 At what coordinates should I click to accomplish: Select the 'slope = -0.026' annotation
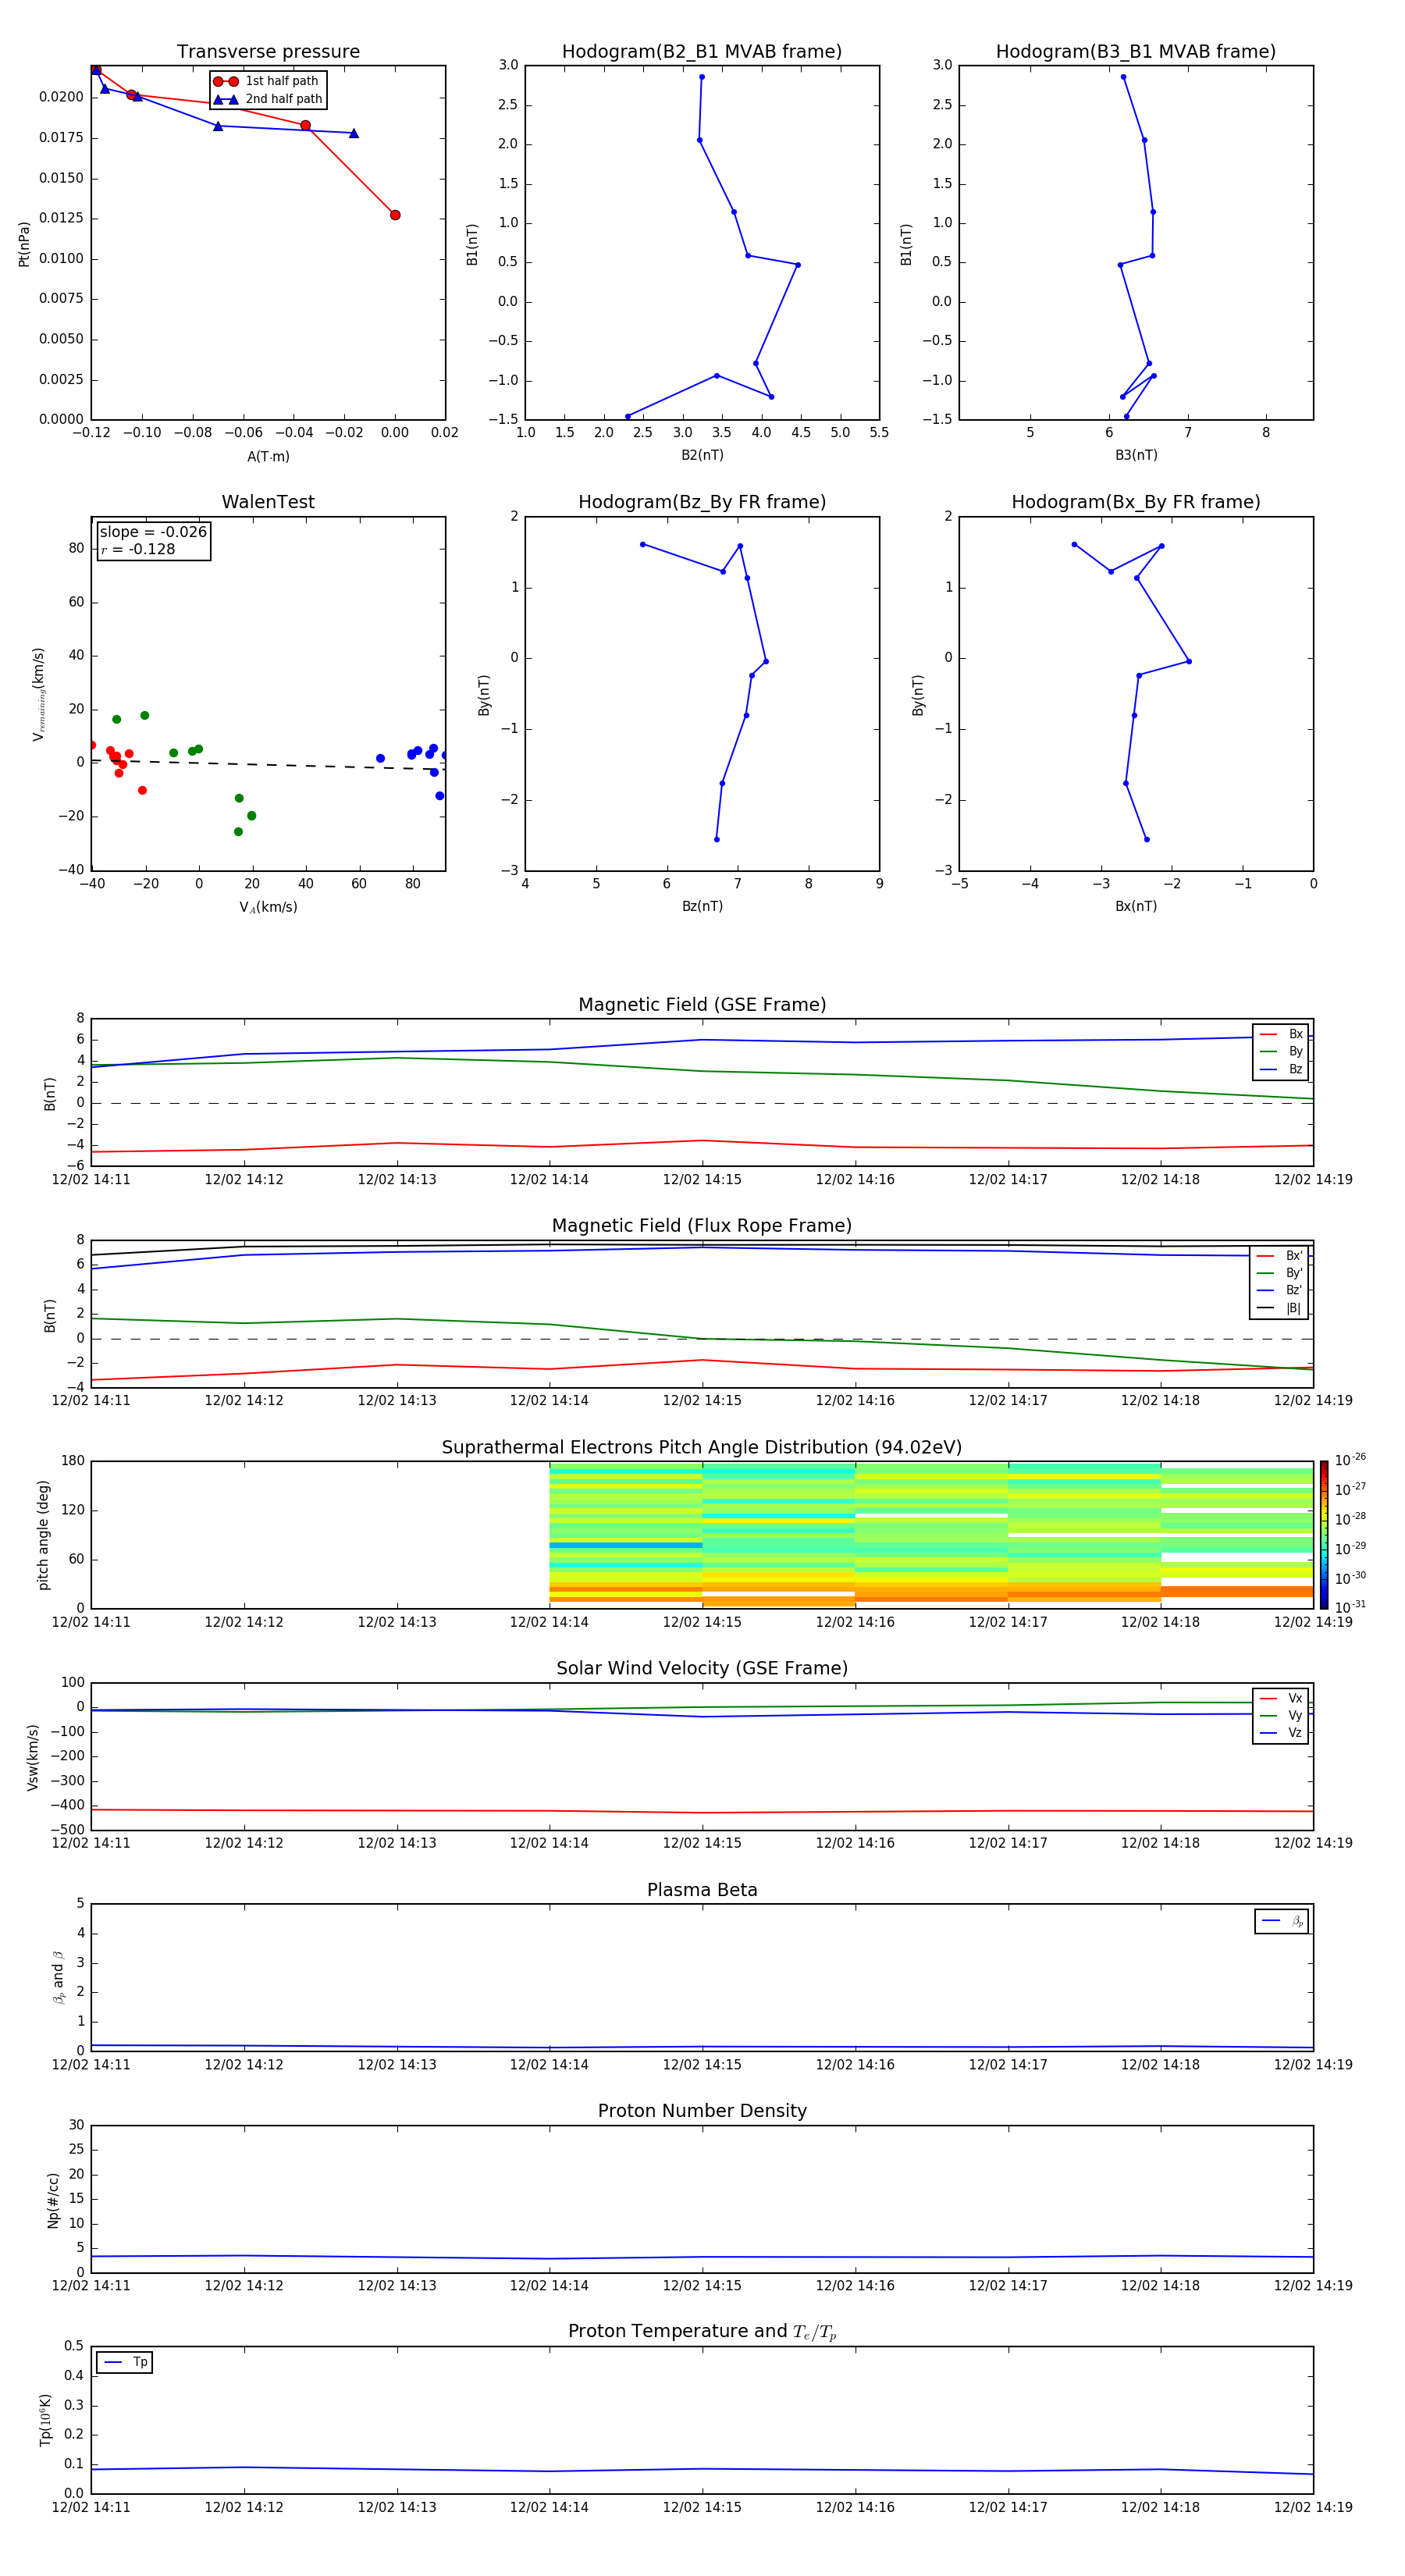(153, 532)
